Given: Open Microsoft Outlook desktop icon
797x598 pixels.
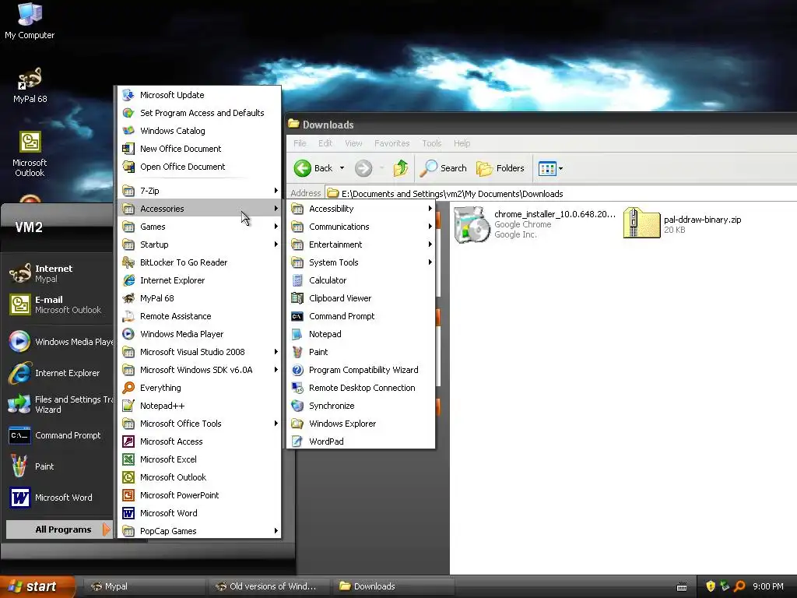Looking at the screenshot, I should coord(30,154).
